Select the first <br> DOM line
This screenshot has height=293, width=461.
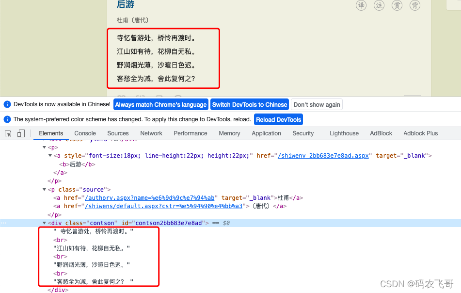point(60,240)
